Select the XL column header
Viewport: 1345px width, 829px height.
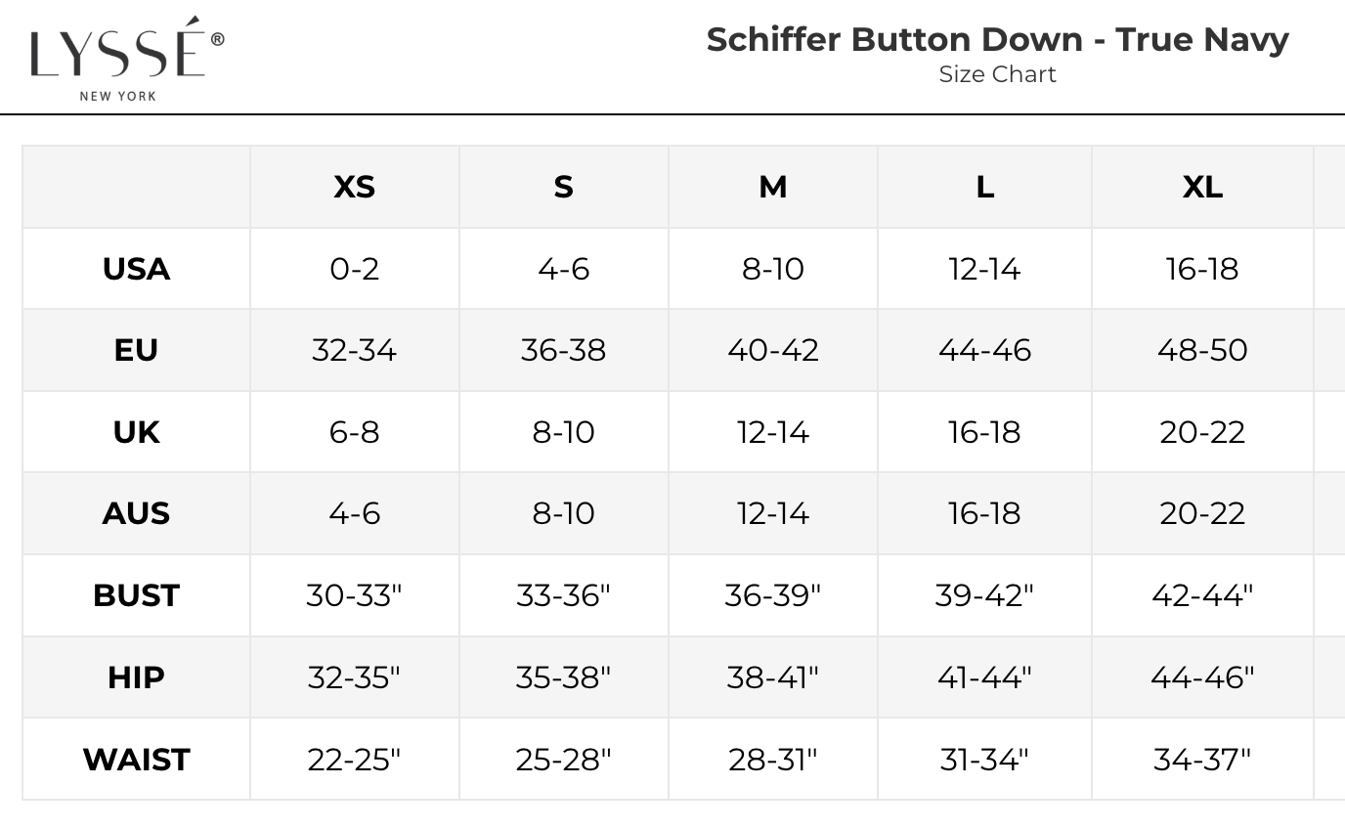click(1202, 187)
